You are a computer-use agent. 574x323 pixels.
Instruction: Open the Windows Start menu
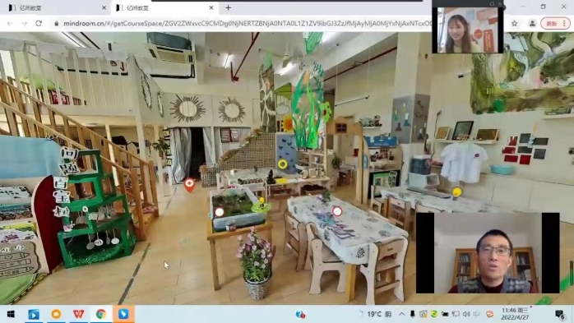[11, 314]
